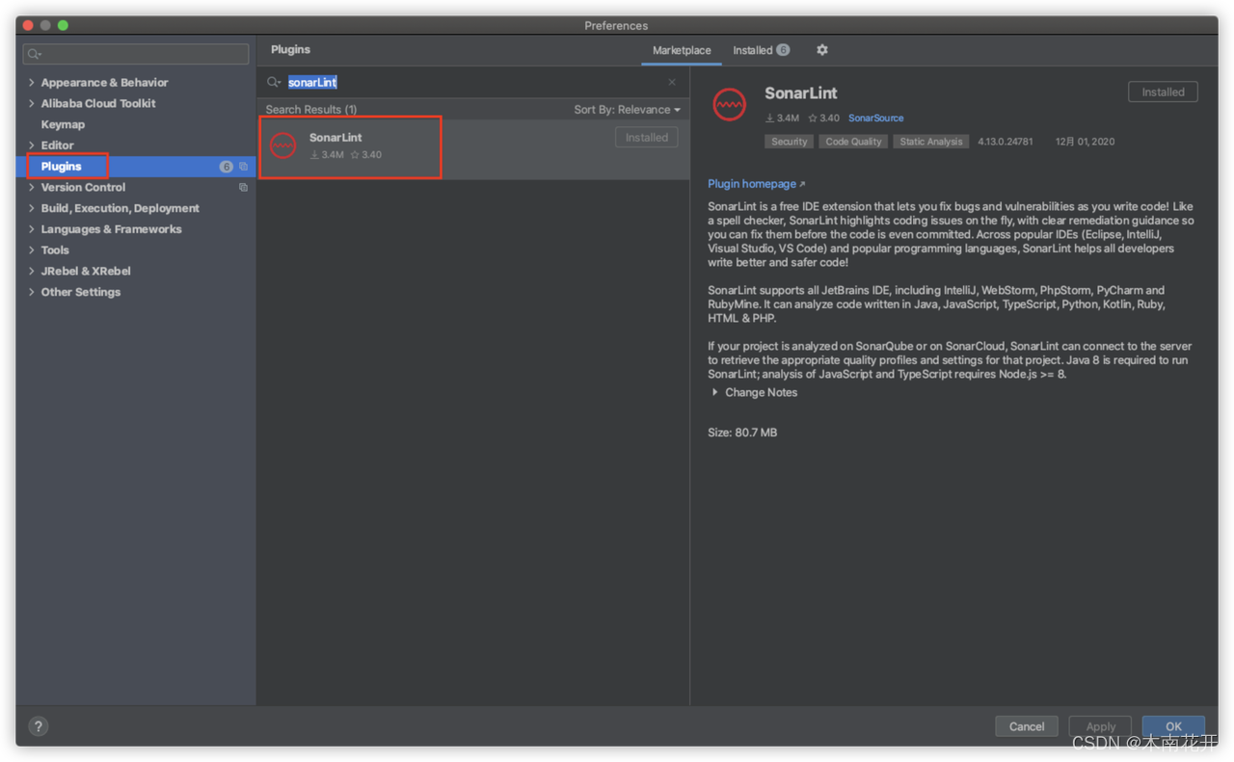The width and height of the screenshot is (1234, 762).
Task: Click the 12月 01, 2020 date text
Action: [x=1085, y=142]
